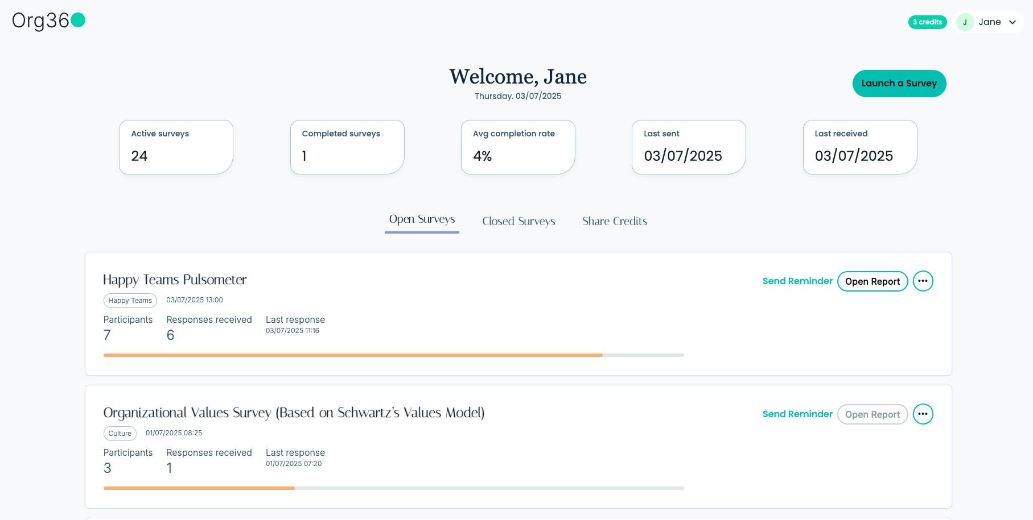
Task: Click the Culture category tag
Action: (120, 434)
